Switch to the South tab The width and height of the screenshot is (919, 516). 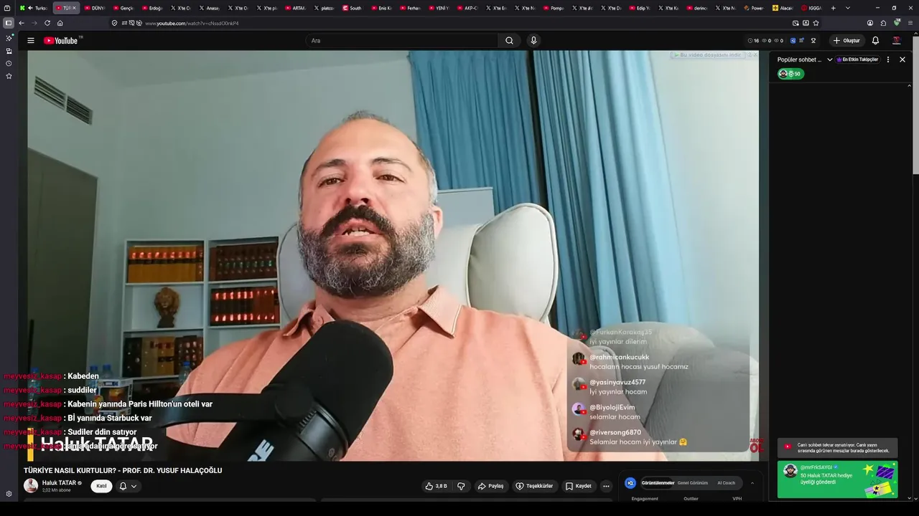click(x=353, y=8)
